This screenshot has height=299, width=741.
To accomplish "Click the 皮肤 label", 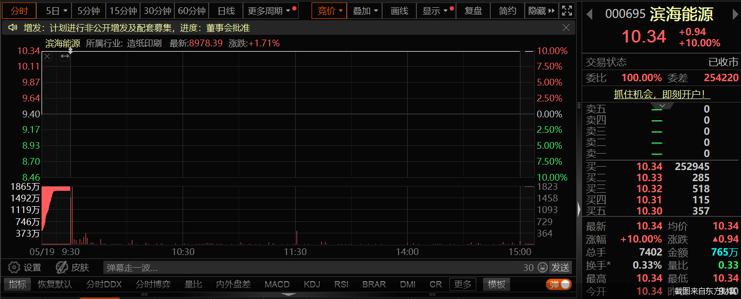I will [80, 268].
